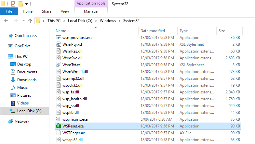Open the Manage tab under Application Tools

pyautogui.click(x=91, y=11)
